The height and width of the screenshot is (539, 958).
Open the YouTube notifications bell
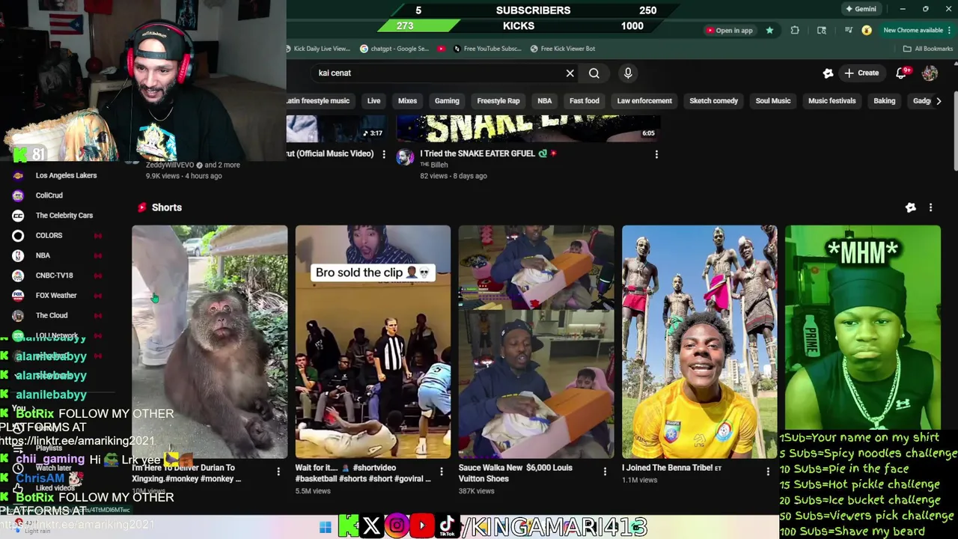903,73
